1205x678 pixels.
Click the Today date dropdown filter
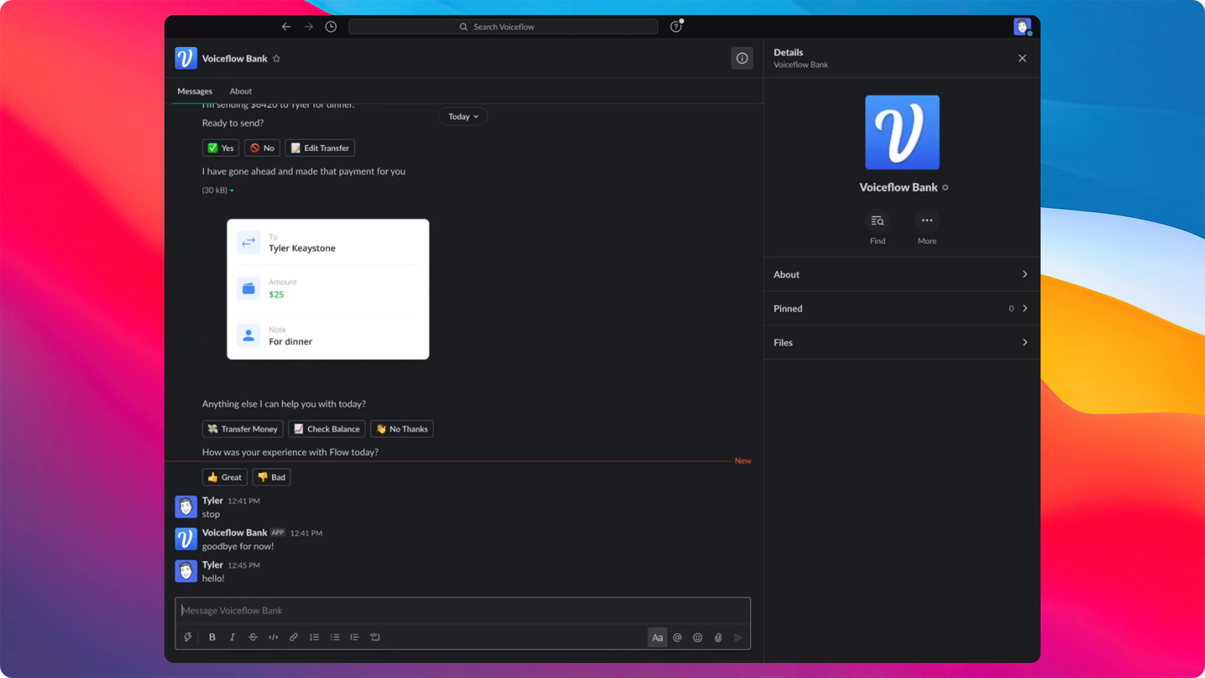[x=463, y=116]
